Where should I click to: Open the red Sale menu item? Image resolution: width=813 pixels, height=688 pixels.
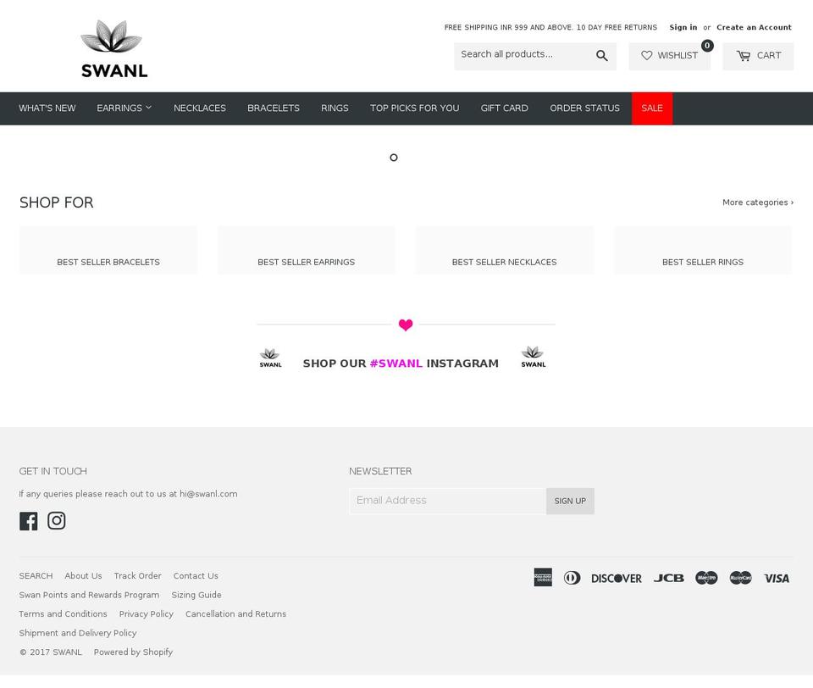click(652, 108)
